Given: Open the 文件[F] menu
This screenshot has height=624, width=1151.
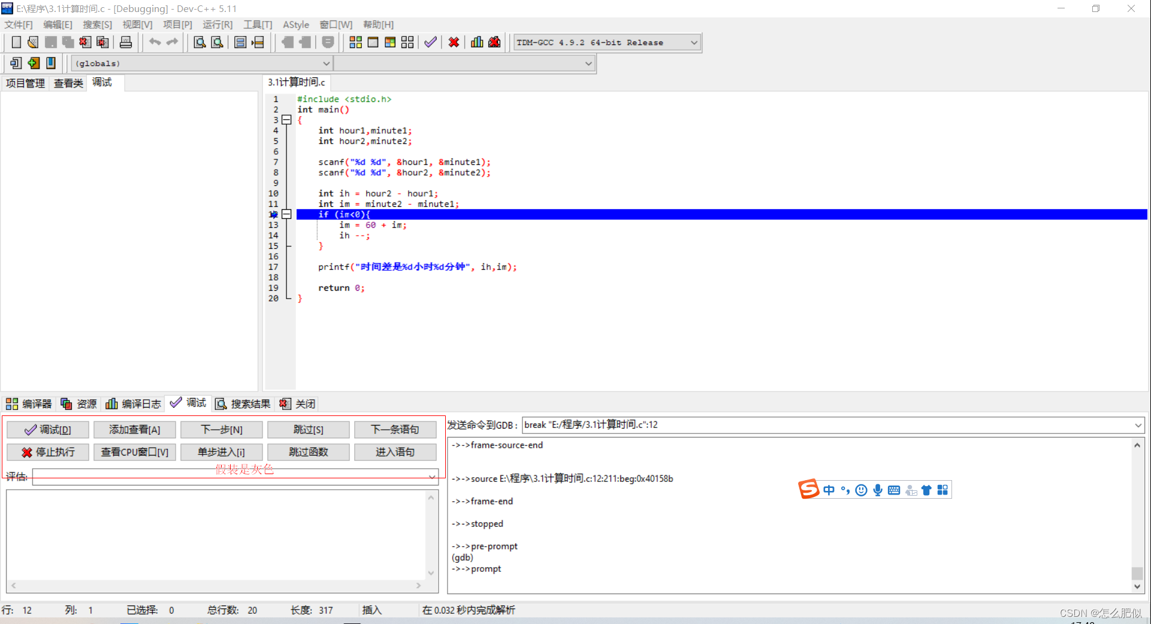Looking at the screenshot, I should pyautogui.click(x=19, y=25).
